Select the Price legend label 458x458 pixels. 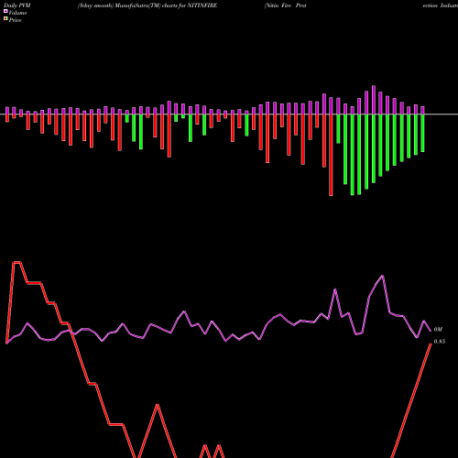click(15, 20)
